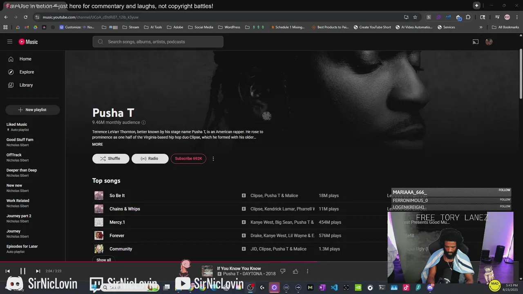Open the TikTok taskbar icon
This screenshot has height=294, width=523.
pyautogui.click(x=406, y=287)
